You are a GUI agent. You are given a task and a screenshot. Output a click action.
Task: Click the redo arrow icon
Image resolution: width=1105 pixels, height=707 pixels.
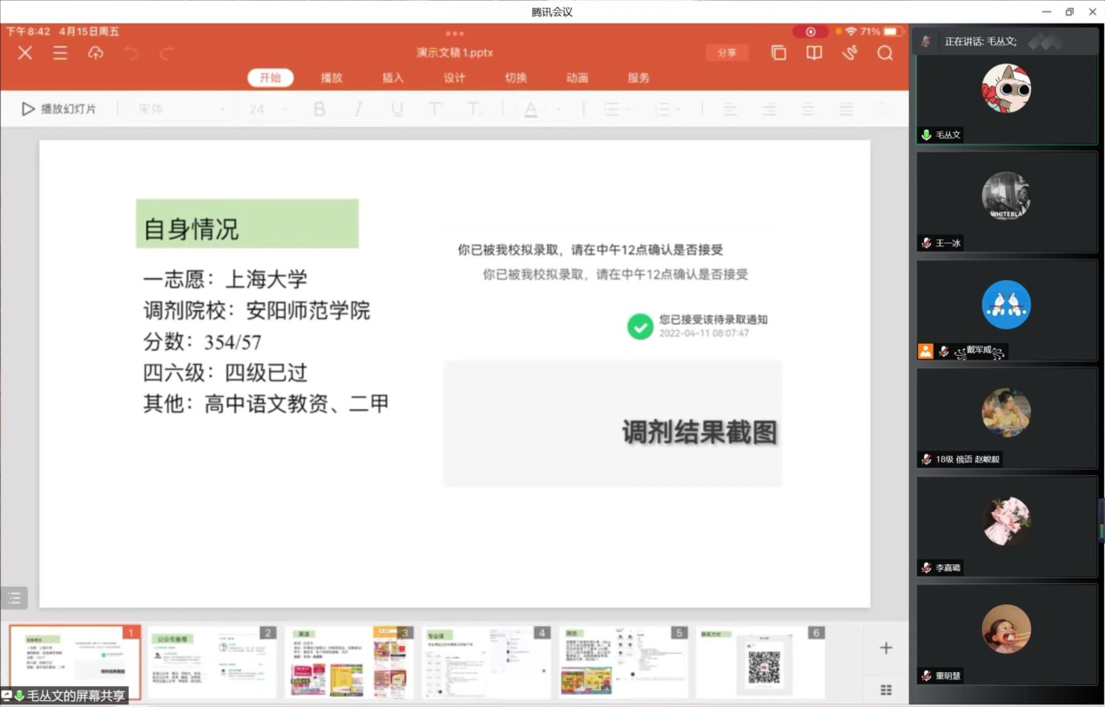click(166, 53)
